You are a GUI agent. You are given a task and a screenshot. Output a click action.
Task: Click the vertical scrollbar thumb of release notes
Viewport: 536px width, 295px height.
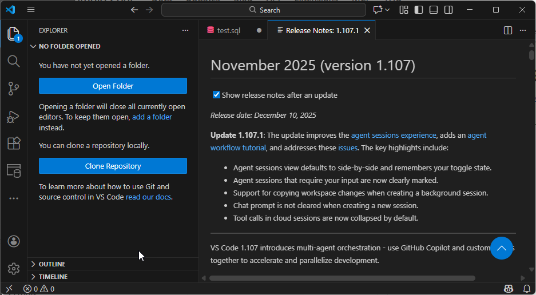click(x=531, y=55)
